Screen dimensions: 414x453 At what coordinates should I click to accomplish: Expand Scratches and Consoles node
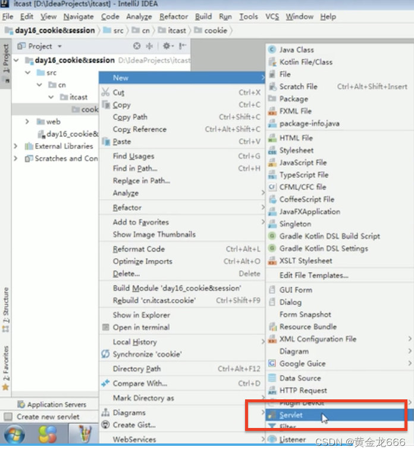point(16,159)
